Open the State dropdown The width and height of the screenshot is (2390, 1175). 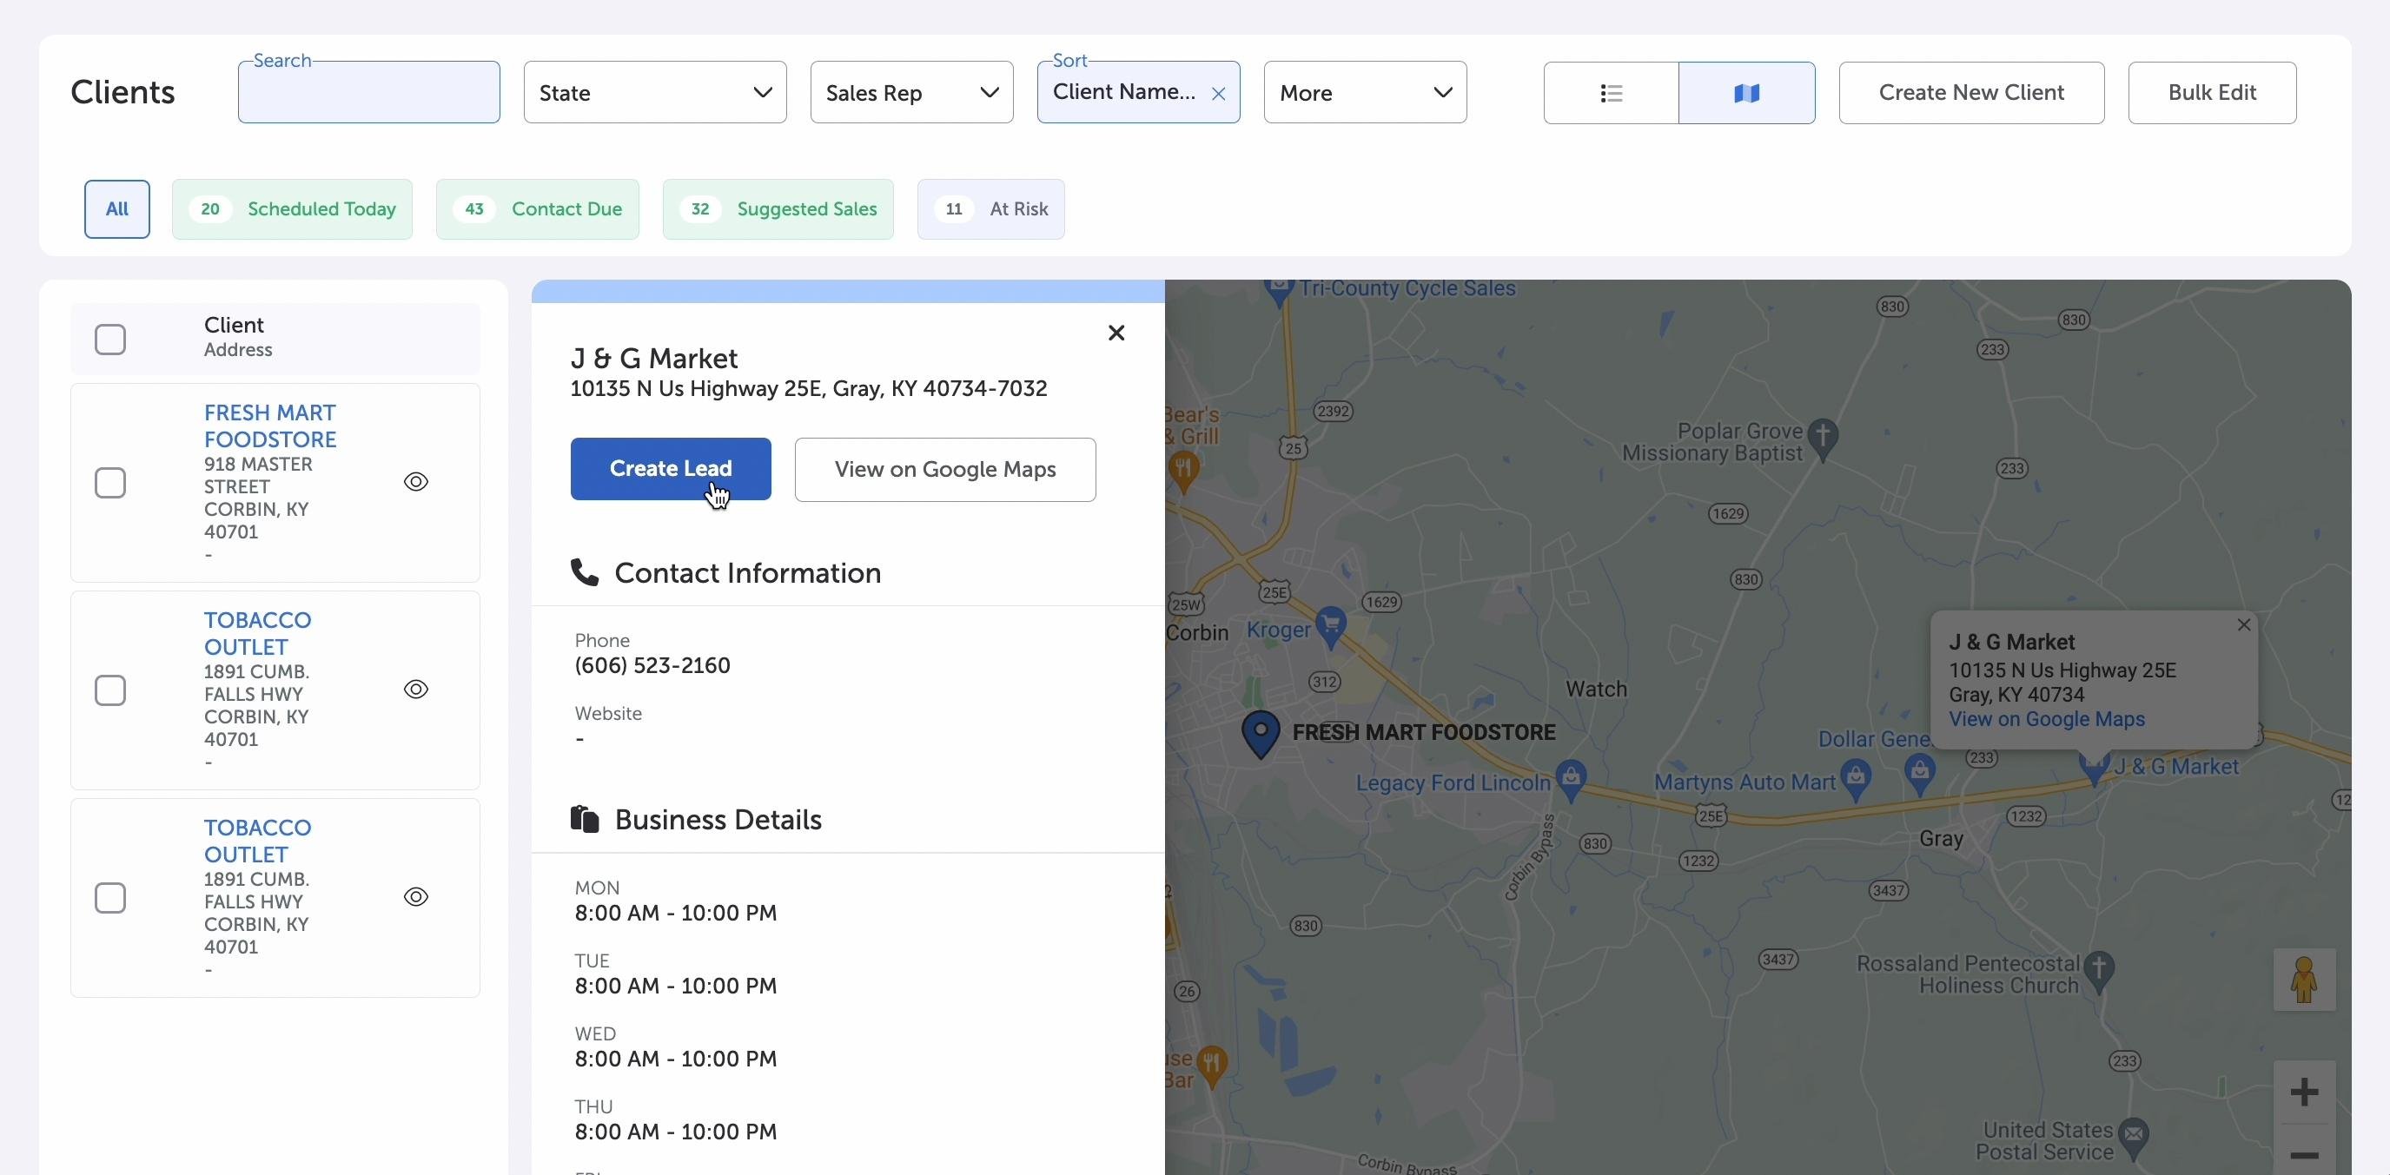pos(655,93)
